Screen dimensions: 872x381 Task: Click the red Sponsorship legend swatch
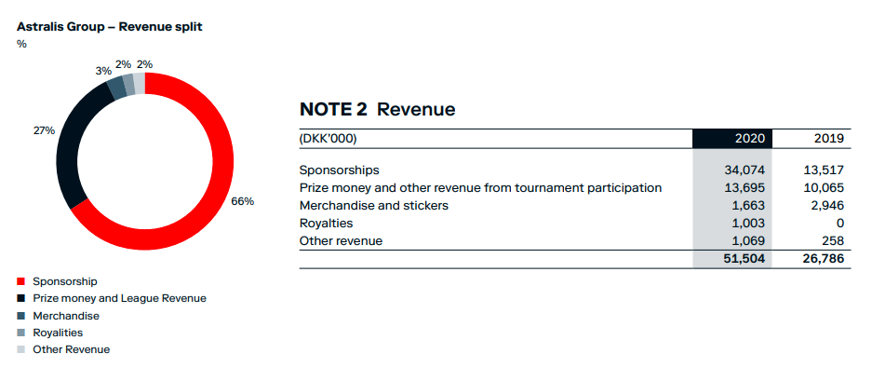click(x=21, y=281)
